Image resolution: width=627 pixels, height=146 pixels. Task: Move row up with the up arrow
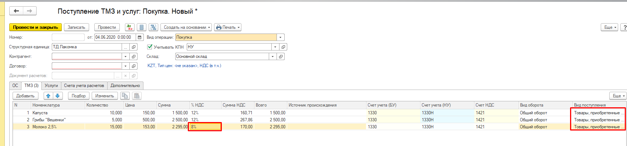48,96
